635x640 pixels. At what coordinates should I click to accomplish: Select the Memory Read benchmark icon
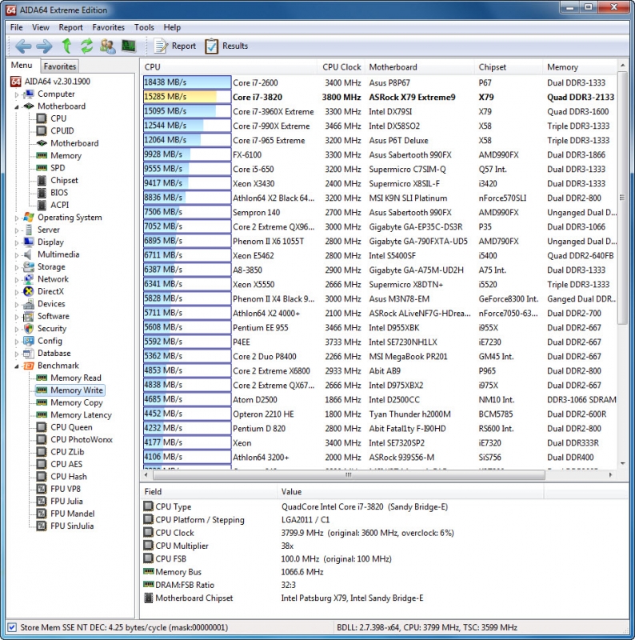coord(42,378)
